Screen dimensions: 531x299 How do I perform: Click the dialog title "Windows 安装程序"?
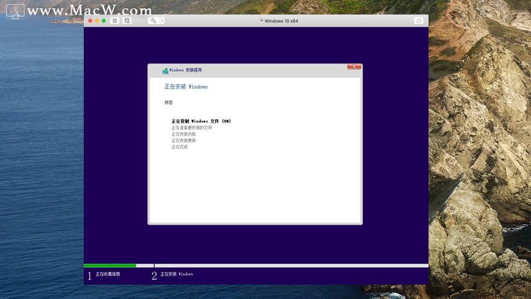[x=186, y=70]
